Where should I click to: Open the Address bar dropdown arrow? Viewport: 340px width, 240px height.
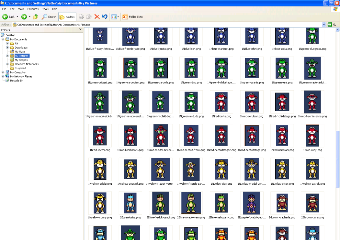coord(324,25)
